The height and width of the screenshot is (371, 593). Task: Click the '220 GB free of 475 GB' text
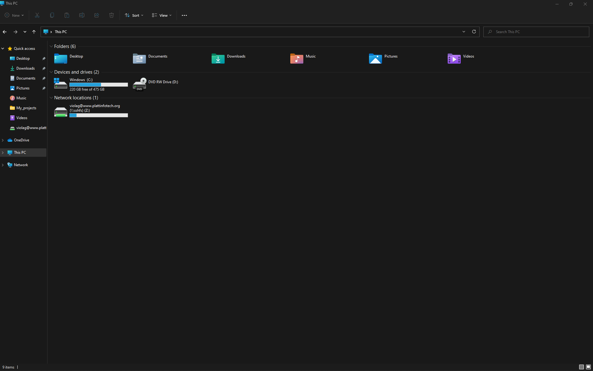click(x=87, y=89)
